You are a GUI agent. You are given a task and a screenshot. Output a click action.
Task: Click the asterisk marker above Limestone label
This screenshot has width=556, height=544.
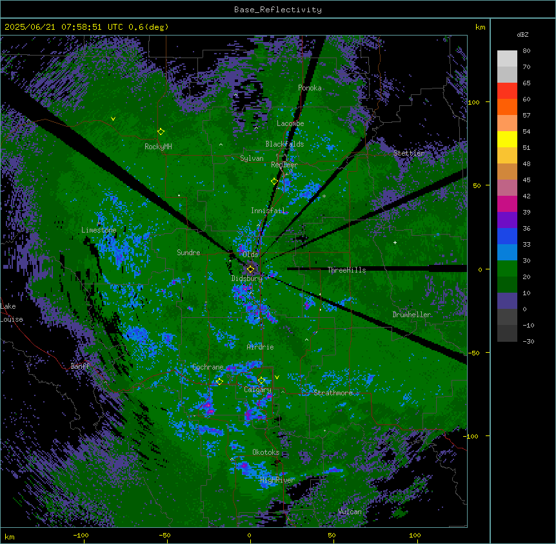(99, 224)
